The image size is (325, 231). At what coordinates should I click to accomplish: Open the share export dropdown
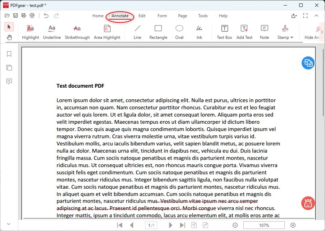pos(294,16)
